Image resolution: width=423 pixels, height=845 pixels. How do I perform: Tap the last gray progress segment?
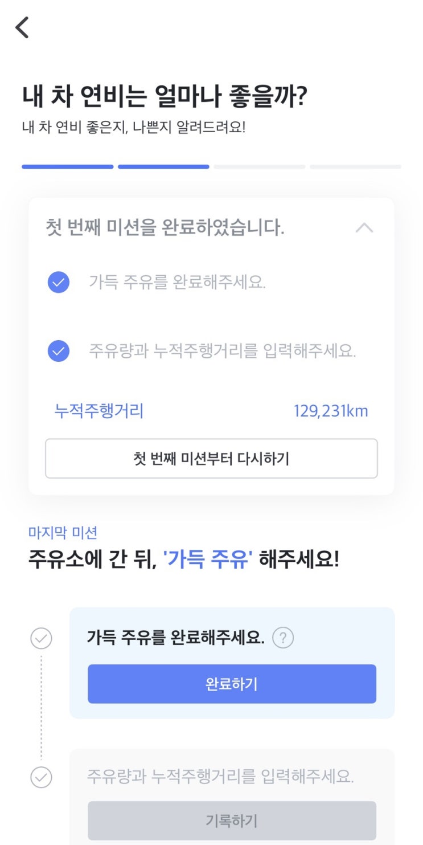(x=355, y=167)
